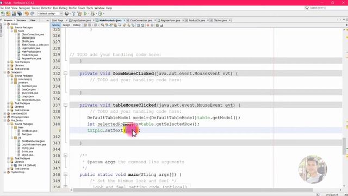Image resolution: width=348 pixels, height=196 pixels.
Task: Click the editor vertical scrollbar thumb
Action: [x=344, y=146]
